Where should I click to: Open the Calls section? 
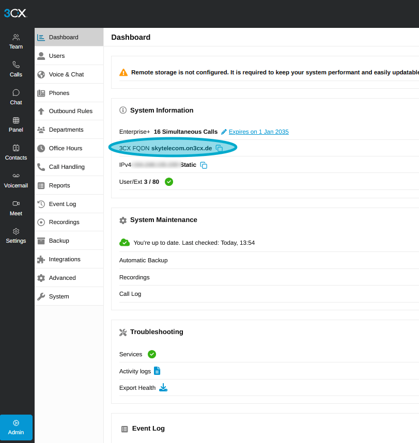coord(16,69)
